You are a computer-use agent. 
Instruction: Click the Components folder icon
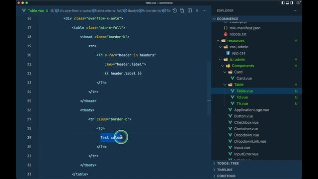[x=228, y=66]
